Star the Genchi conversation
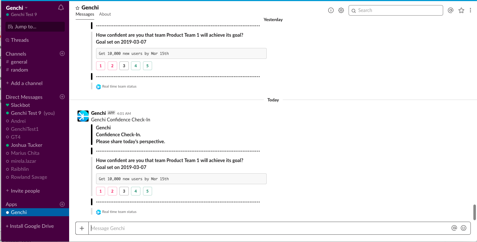This screenshot has width=477, height=242. coord(77,8)
